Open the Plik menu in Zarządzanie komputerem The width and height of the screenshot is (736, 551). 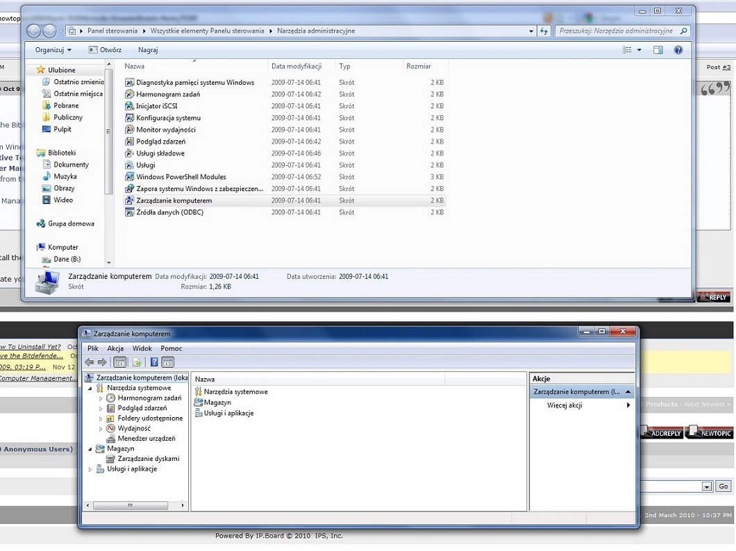[93, 348]
